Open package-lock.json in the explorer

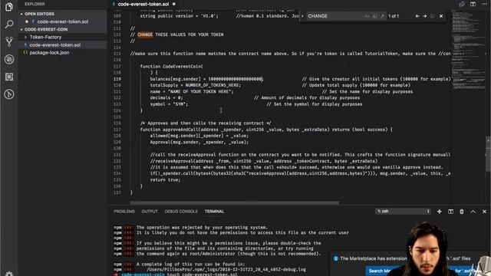[x=49, y=53]
